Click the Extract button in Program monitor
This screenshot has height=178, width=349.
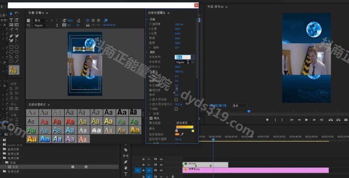click(338, 120)
